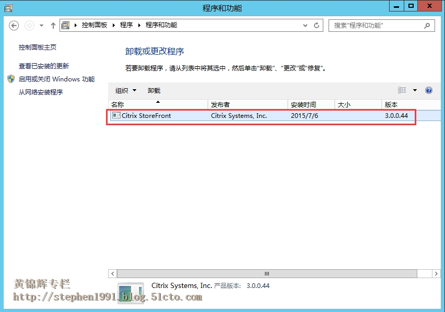This screenshot has height=312, width=445.
Task: Open the 组织 dropdown menu
Action: tap(126, 90)
